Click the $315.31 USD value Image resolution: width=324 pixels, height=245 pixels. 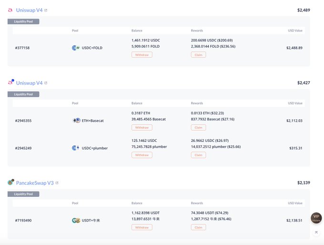[x=296, y=148]
